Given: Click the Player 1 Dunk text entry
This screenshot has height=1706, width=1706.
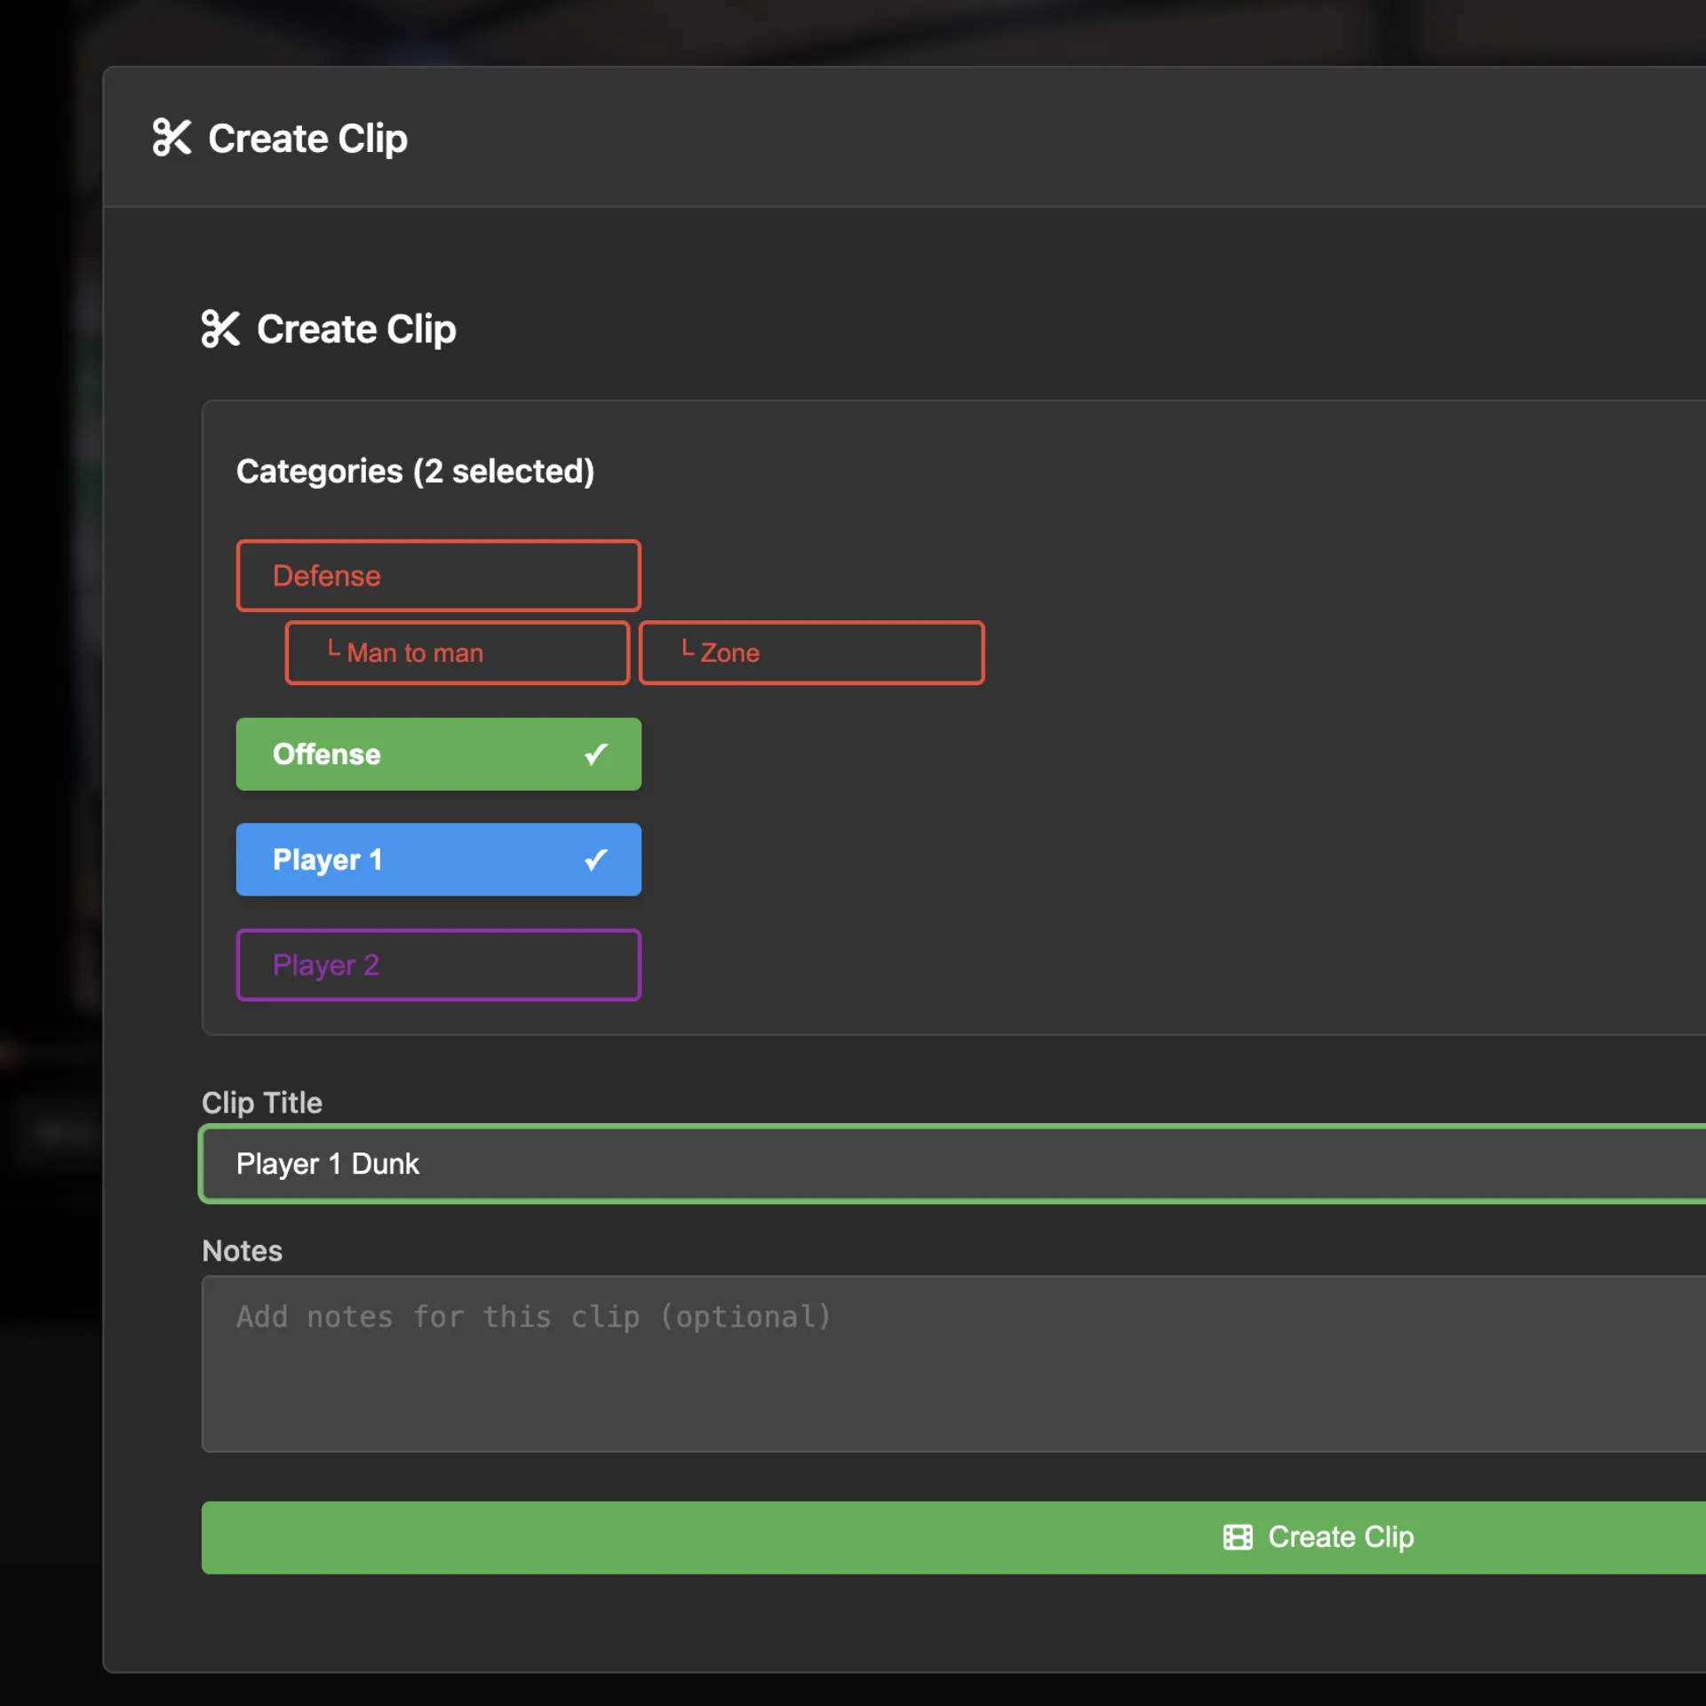Looking at the screenshot, I should click(328, 1163).
